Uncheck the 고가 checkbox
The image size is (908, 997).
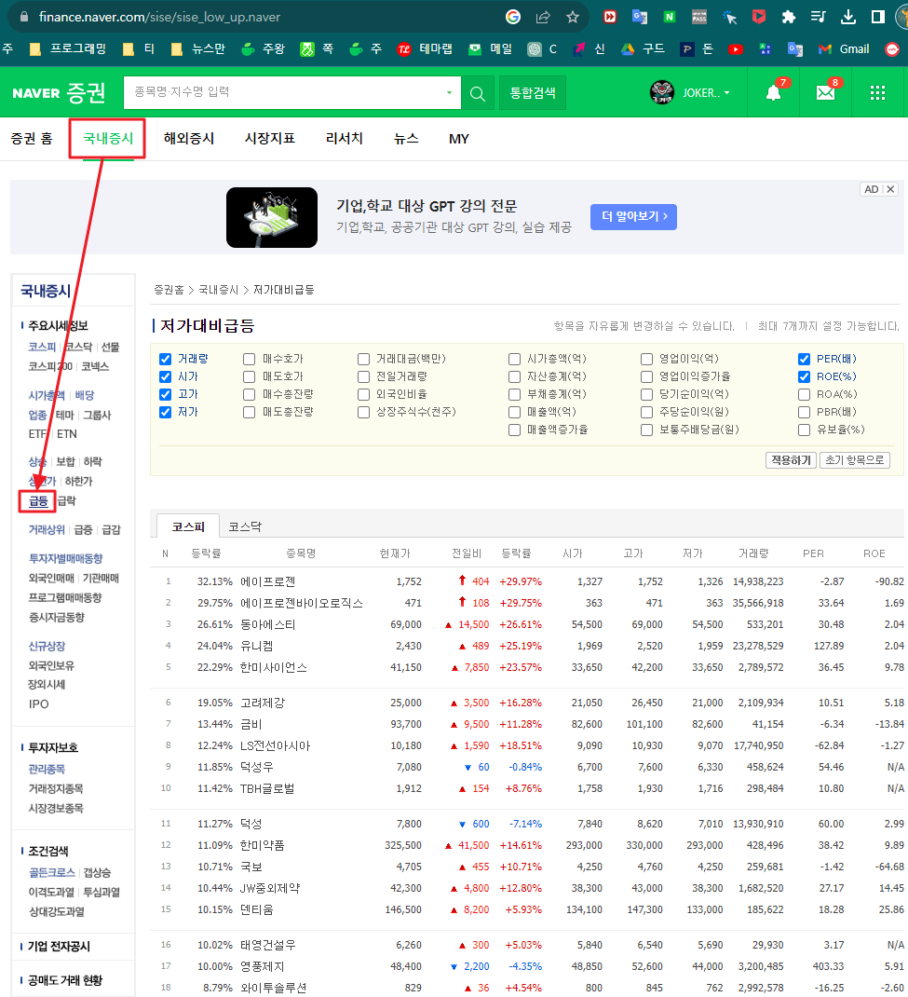[x=165, y=395]
